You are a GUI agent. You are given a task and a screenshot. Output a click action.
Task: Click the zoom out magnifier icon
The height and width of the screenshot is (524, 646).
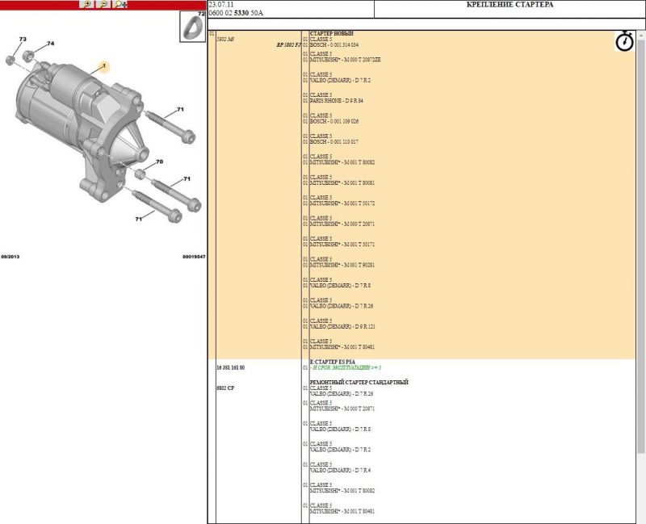[x=103, y=4]
